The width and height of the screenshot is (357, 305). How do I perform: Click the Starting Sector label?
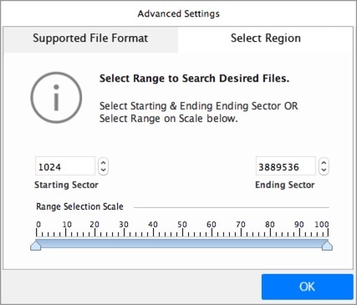coord(66,185)
